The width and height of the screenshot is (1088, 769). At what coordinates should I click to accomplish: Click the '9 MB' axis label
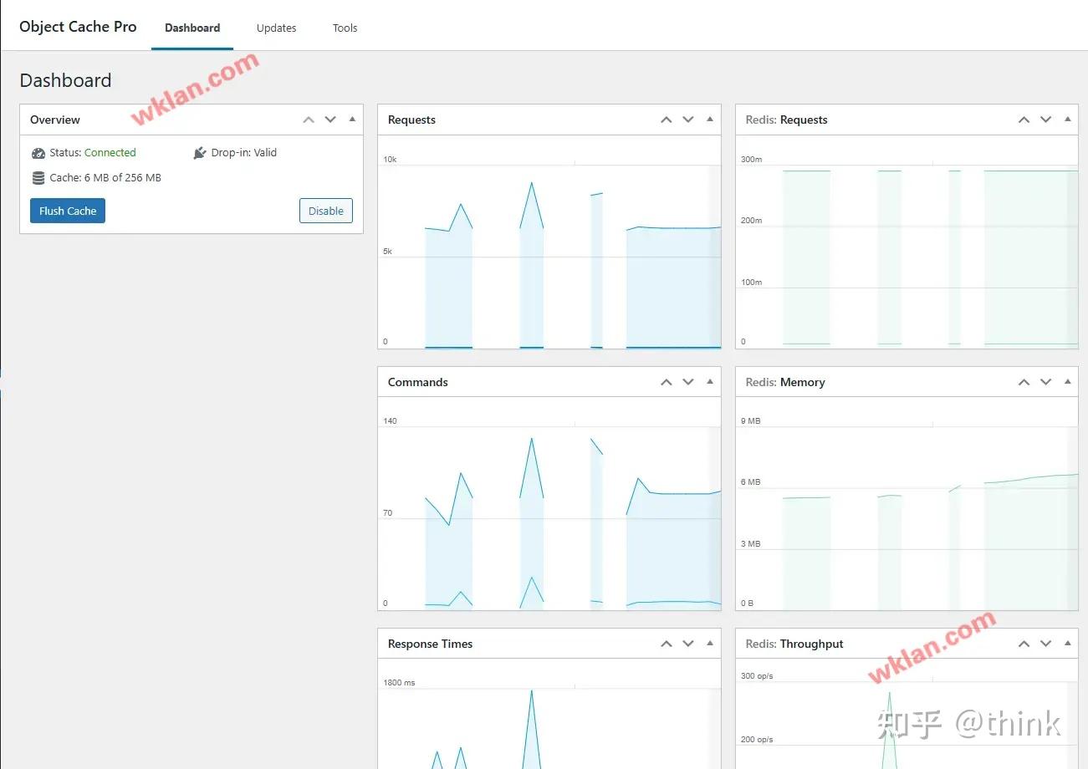click(751, 420)
